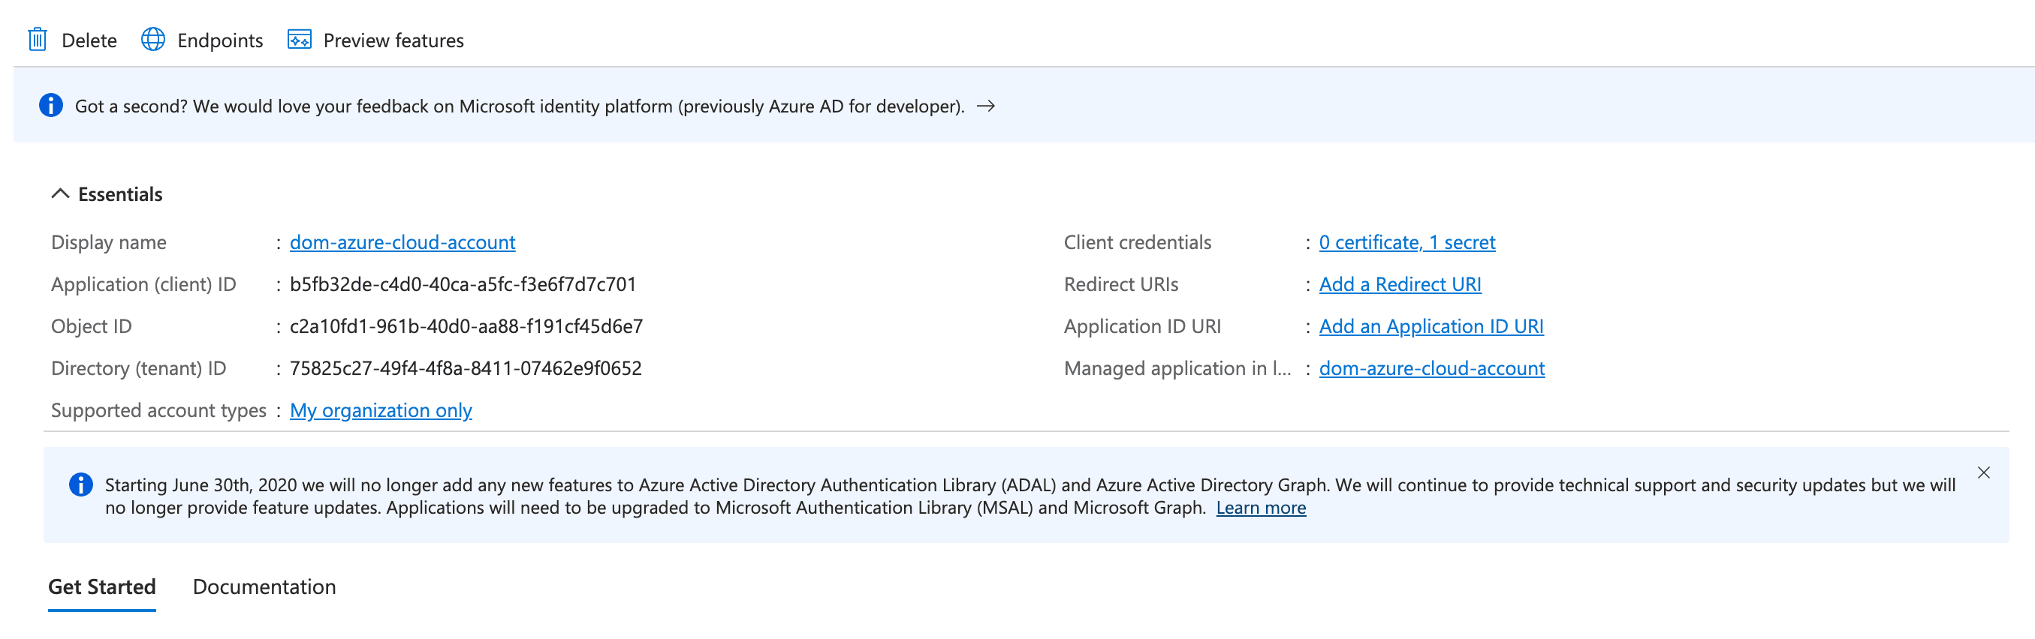The image size is (2035, 639).
Task: Click the Delete trash can icon
Action: pyautogui.click(x=37, y=40)
